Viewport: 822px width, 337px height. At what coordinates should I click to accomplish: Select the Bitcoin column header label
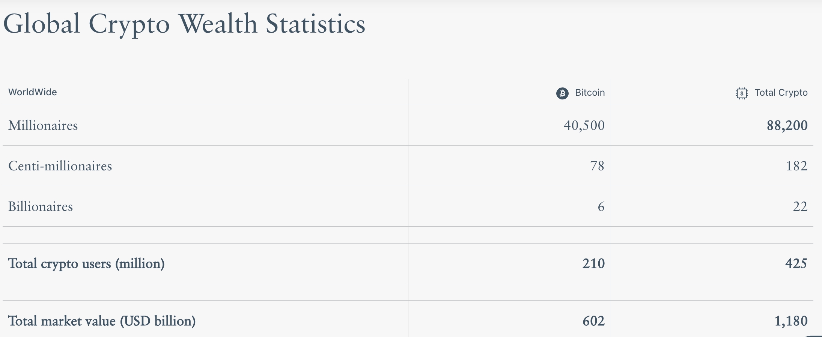pyautogui.click(x=590, y=93)
